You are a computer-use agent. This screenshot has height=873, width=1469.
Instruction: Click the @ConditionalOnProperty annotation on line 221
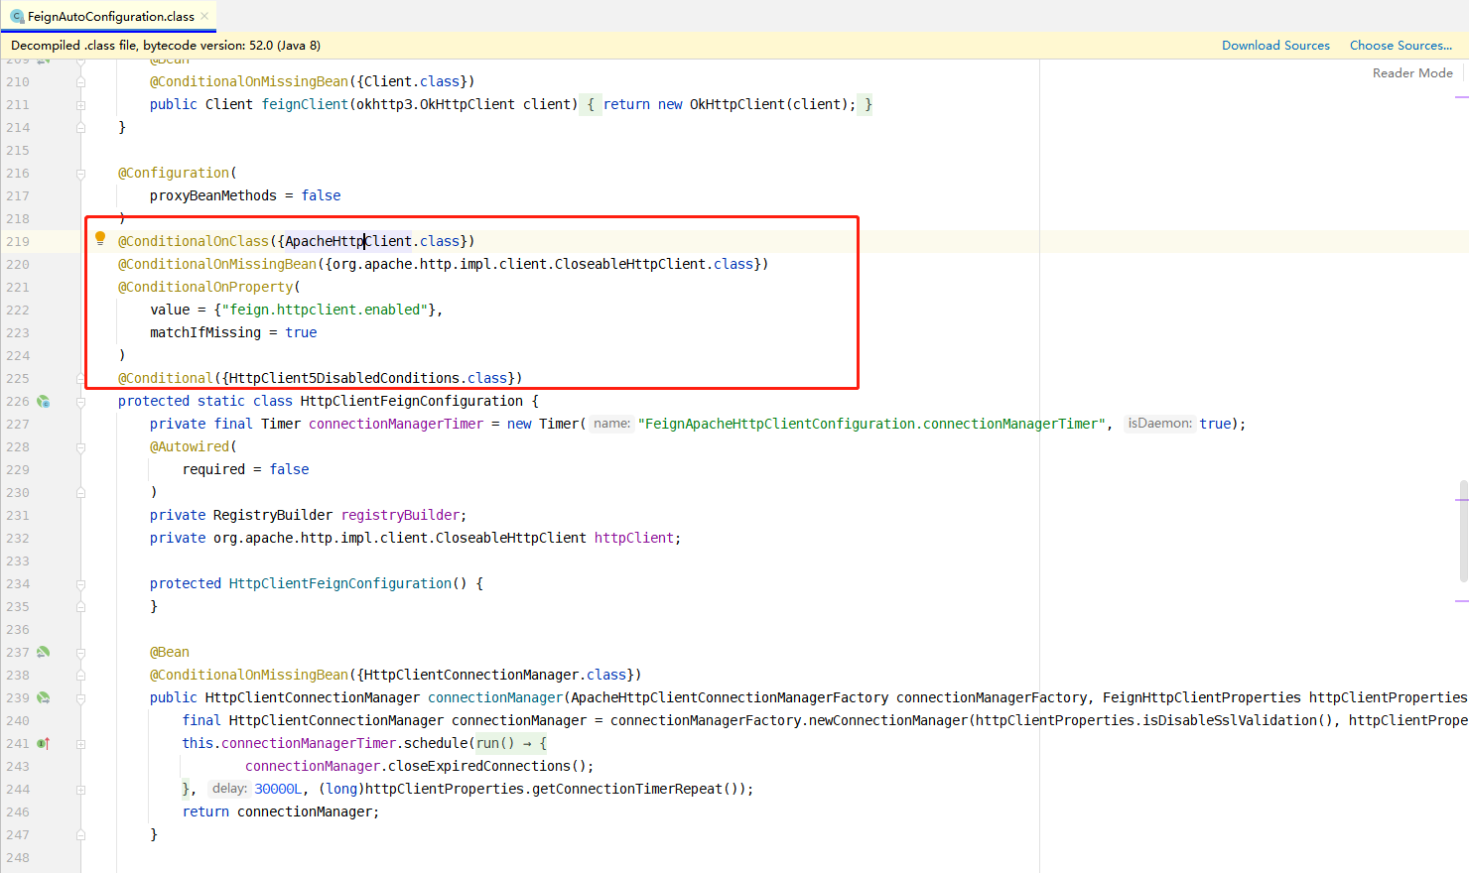coord(205,287)
